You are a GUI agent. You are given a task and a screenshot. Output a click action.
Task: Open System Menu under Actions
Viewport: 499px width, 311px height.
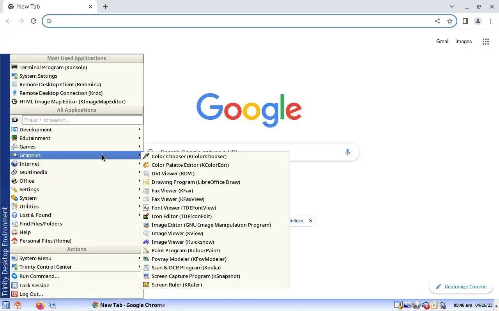(x=76, y=258)
